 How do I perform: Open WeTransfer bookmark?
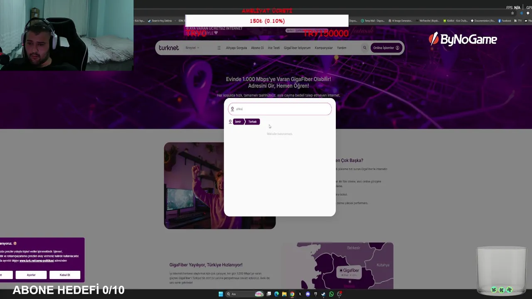pyautogui.click(x=428, y=21)
